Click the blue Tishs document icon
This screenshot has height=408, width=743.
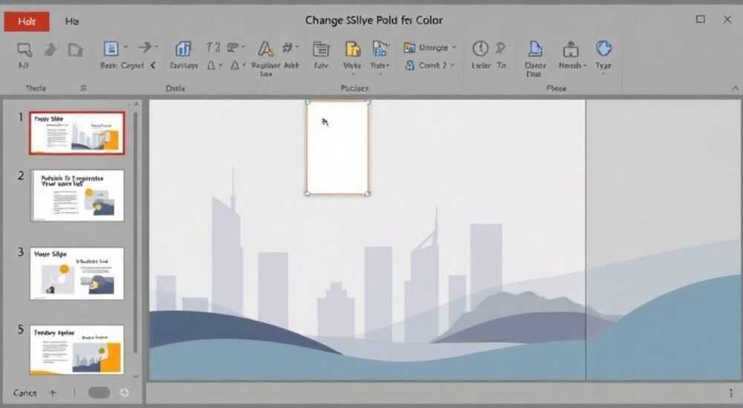(380, 49)
